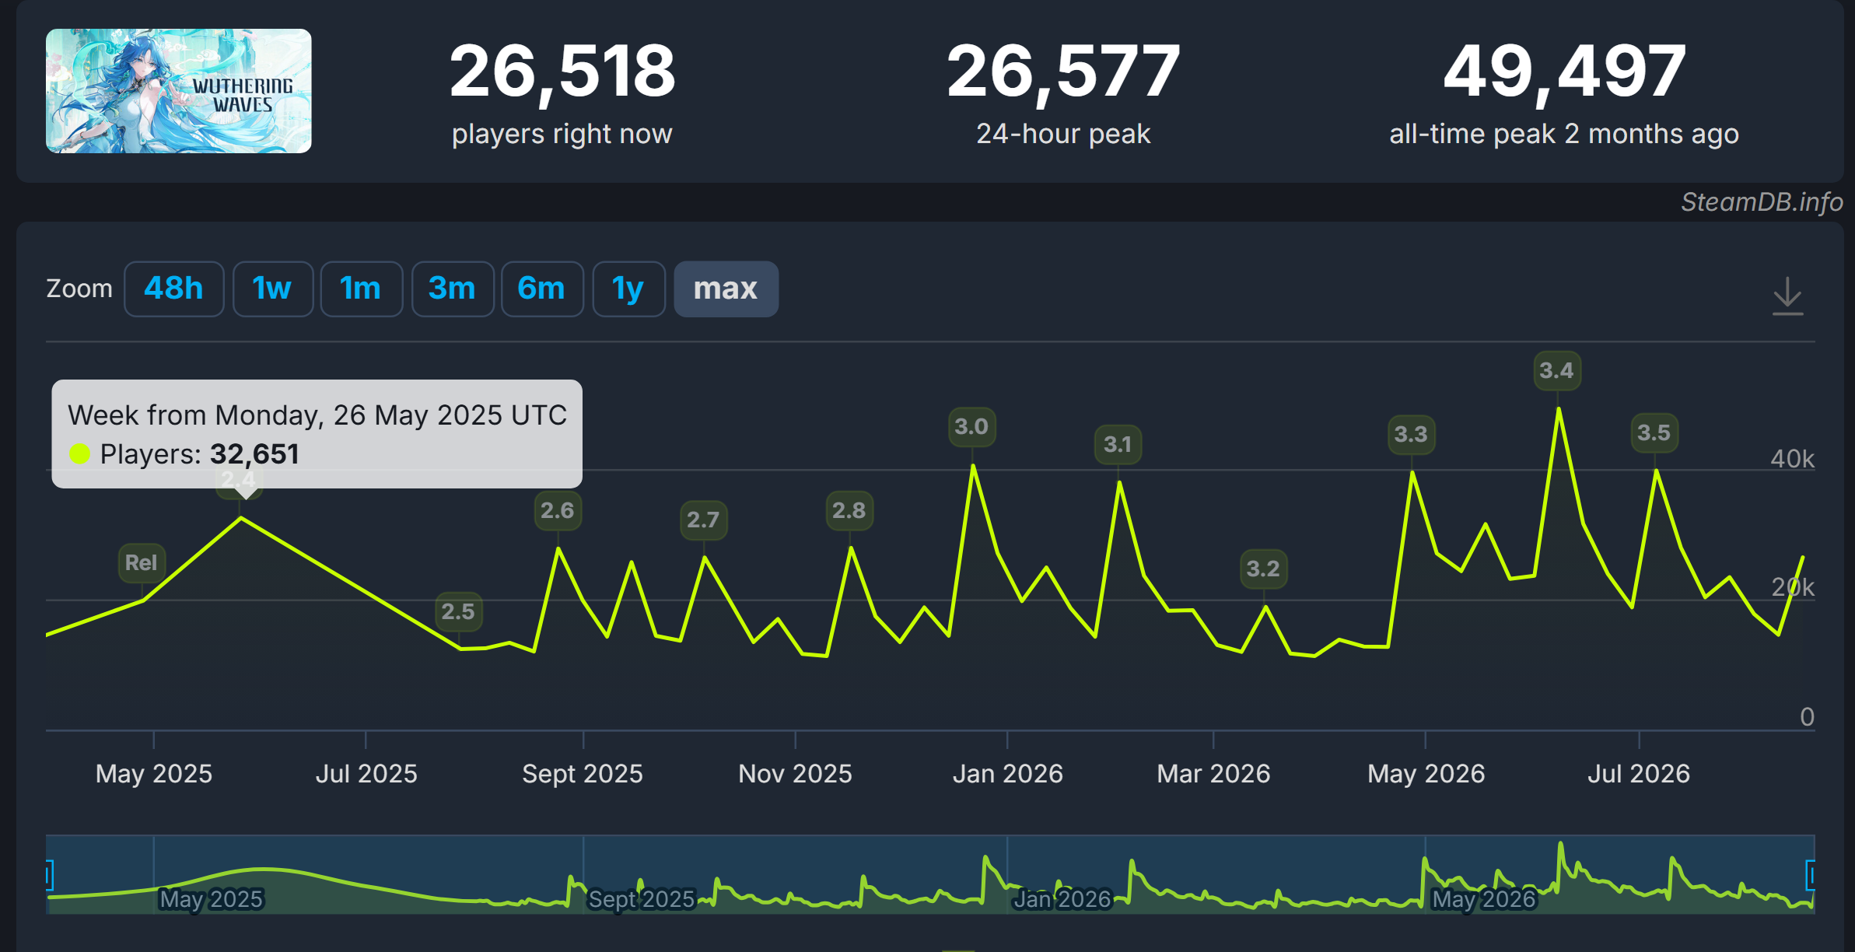Screen dimensions: 1855x952
Task: Click the Jul 2025 x-axis label
Action: 366,774
